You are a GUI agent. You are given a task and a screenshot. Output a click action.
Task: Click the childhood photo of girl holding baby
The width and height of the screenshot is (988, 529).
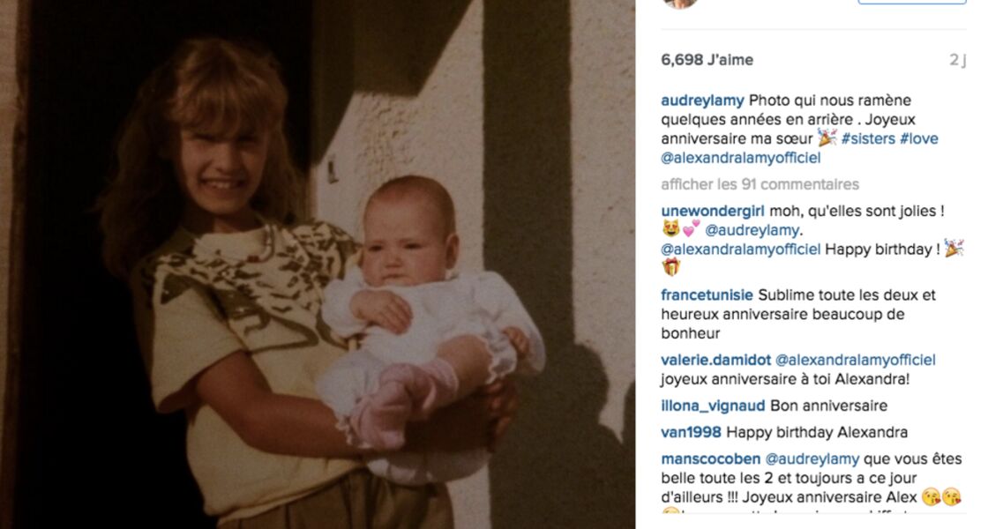(318, 264)
